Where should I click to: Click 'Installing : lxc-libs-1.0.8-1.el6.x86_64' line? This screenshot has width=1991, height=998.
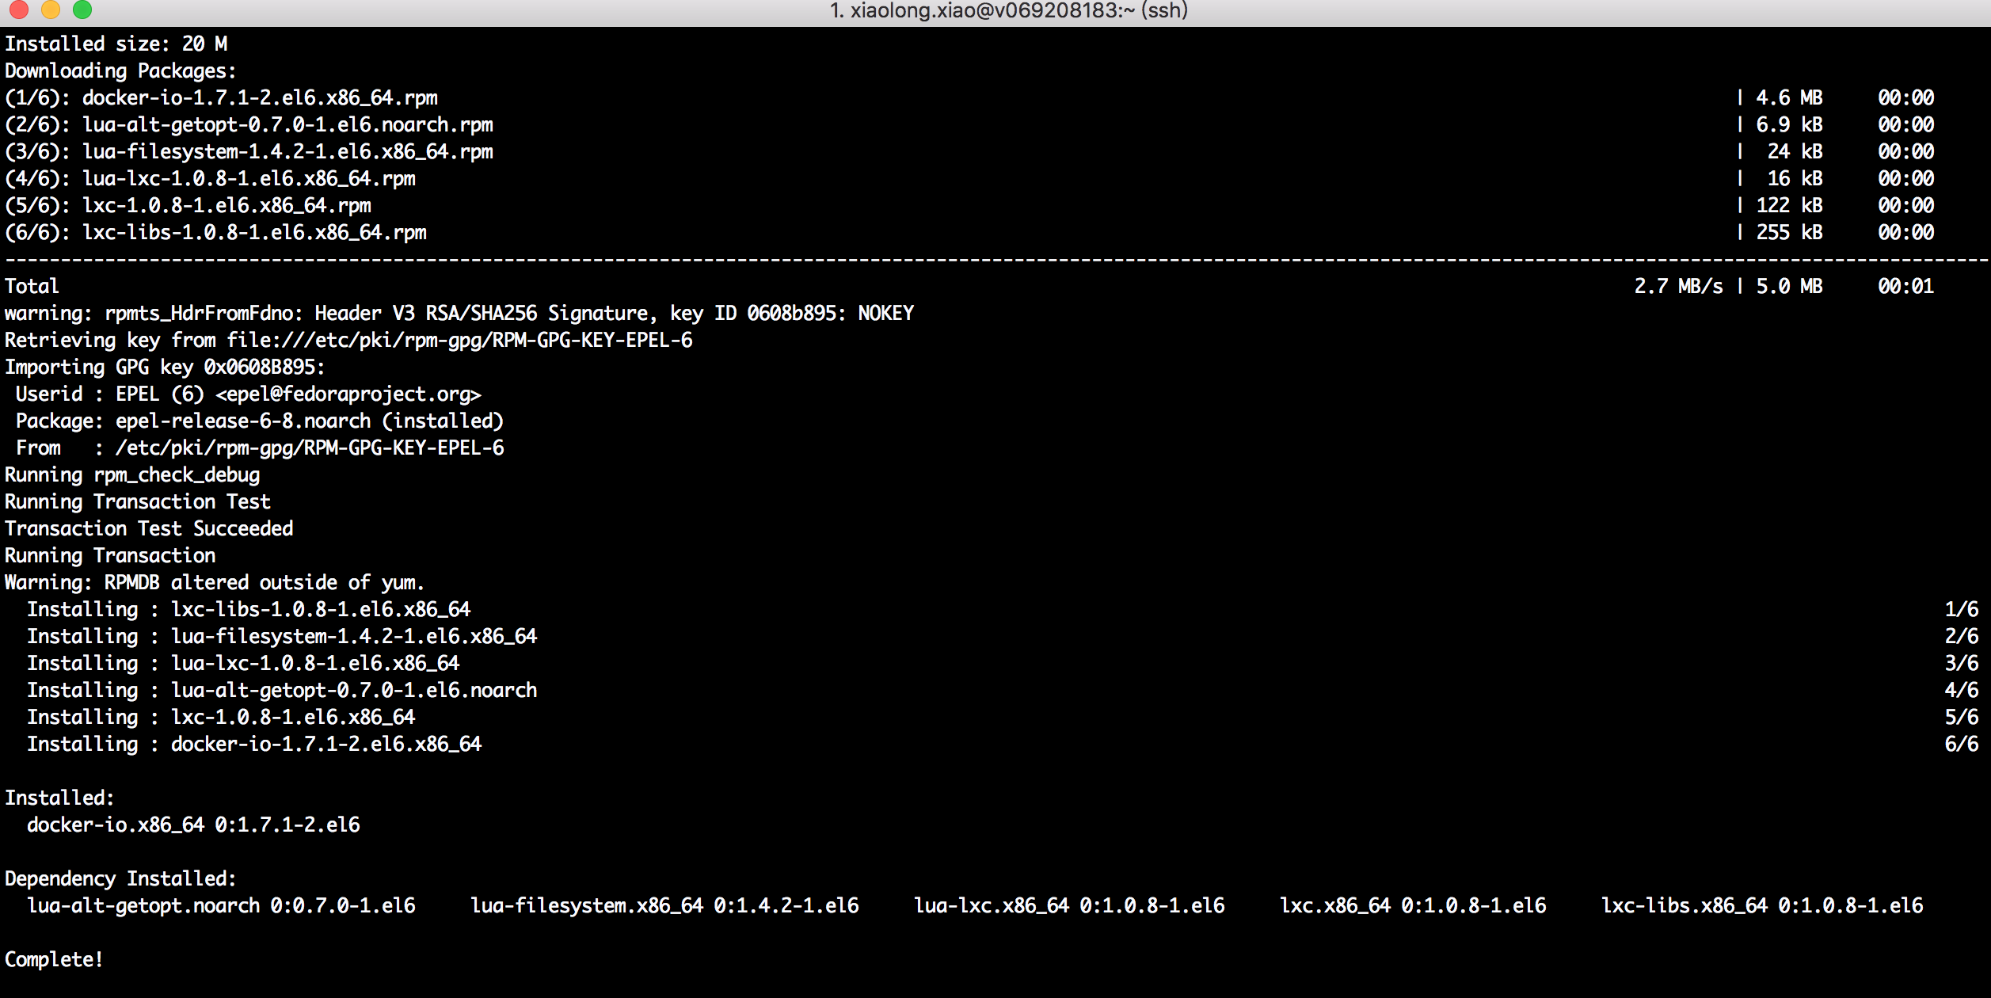coord(249,610)
